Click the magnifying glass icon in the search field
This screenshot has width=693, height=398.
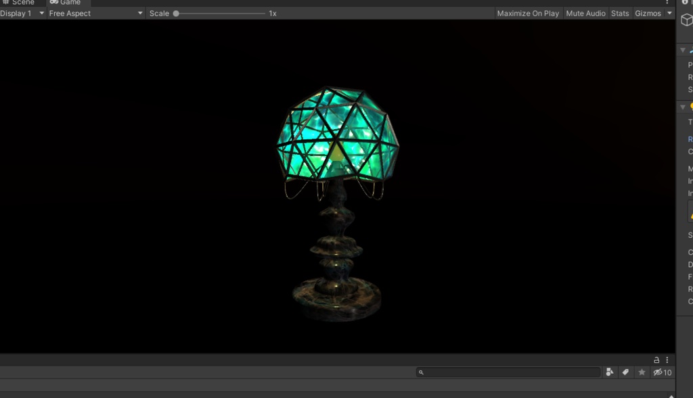point(423,372)
